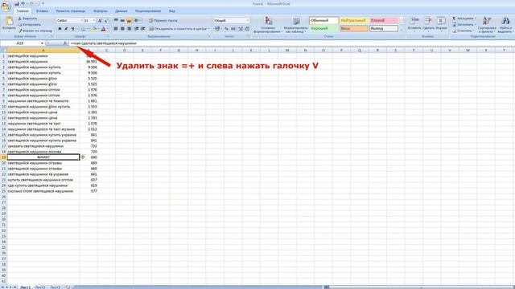Screen dimensions: 515x289
Task: Apply the Плохой cell style
Action: (x=383, y=21)
